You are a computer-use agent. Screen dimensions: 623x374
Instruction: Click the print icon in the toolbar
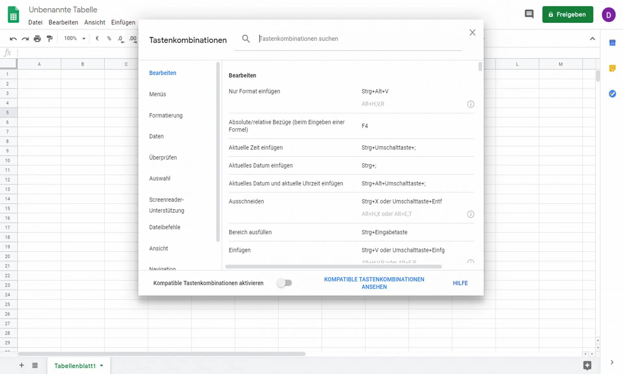coord(37,39)
